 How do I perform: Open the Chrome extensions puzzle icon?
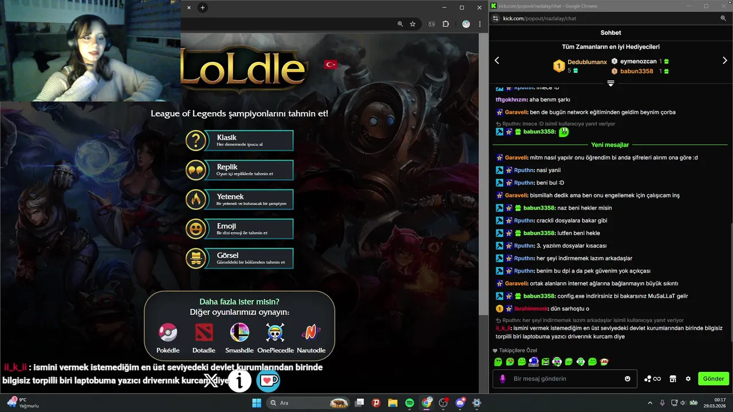coord(446,24)
